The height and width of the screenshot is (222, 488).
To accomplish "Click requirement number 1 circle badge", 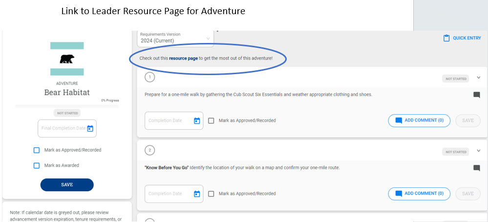I will 149,77.
